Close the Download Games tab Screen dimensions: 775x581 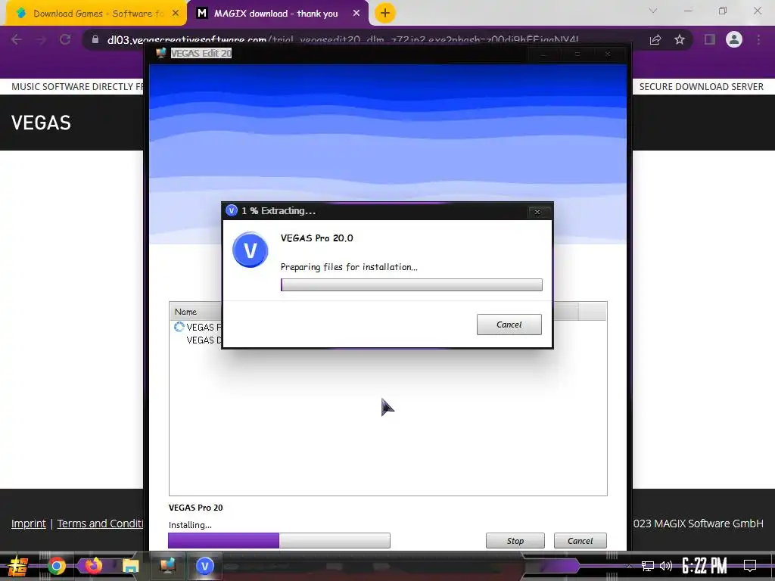[x=176, y=14]
